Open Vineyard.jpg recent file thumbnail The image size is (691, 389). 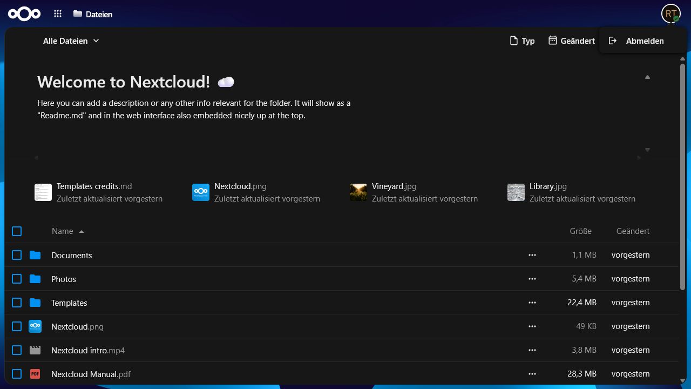[x=358, y=192]
